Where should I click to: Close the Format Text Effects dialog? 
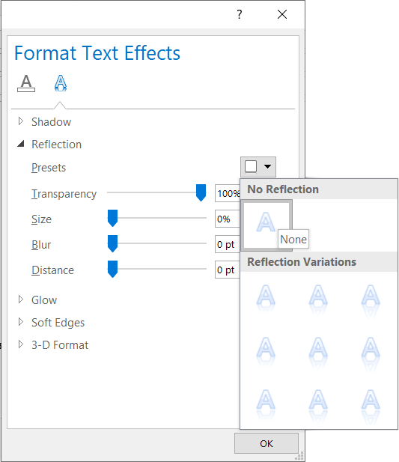tap(282, 14)
